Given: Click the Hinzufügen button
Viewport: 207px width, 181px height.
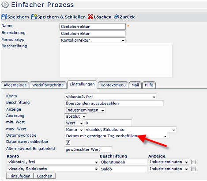Looking at the screenshot, I should click(x=20, y=176).
